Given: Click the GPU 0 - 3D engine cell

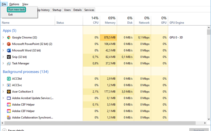Looking at the screenshot, I should tap(176, 37).
